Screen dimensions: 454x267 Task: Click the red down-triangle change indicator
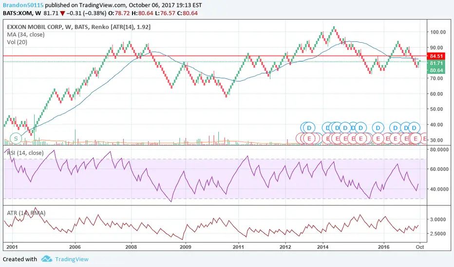62,13
